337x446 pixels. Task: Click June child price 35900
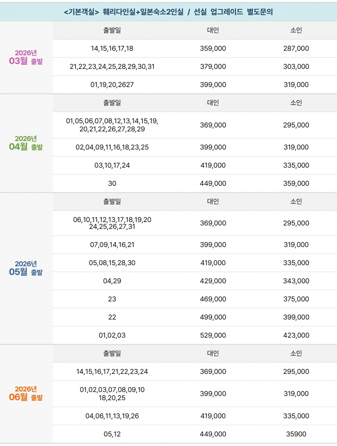[296, 434]
